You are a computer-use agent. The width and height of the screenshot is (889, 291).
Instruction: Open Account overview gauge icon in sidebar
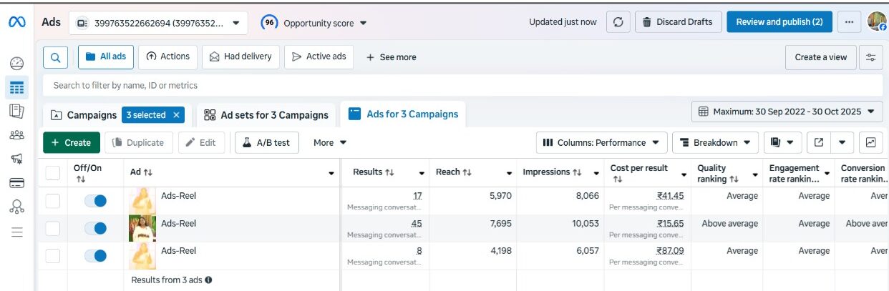pyautogui.click(x=17, y=64)
